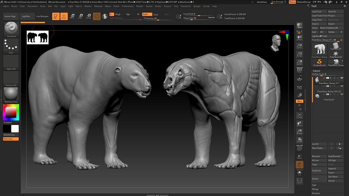Screen dimensions: 349x196
Task: Enable Zsub sculpt mode
Action: pos(156,14)
